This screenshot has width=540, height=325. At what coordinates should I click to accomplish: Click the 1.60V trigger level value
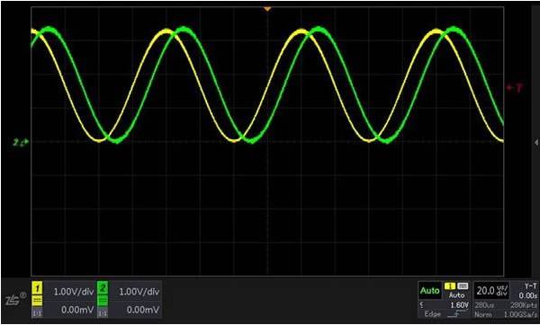pyautogui.click(x=460, y=304)
